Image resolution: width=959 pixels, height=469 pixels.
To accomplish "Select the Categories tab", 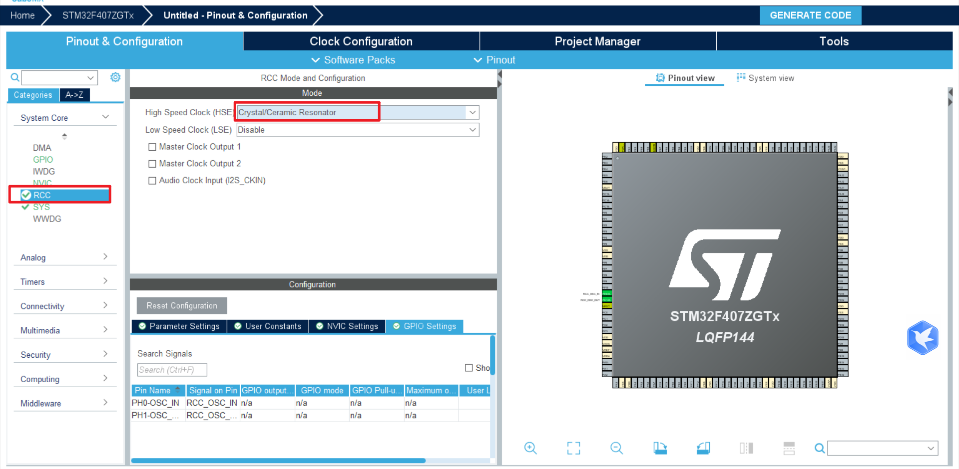I will [33, 95].
